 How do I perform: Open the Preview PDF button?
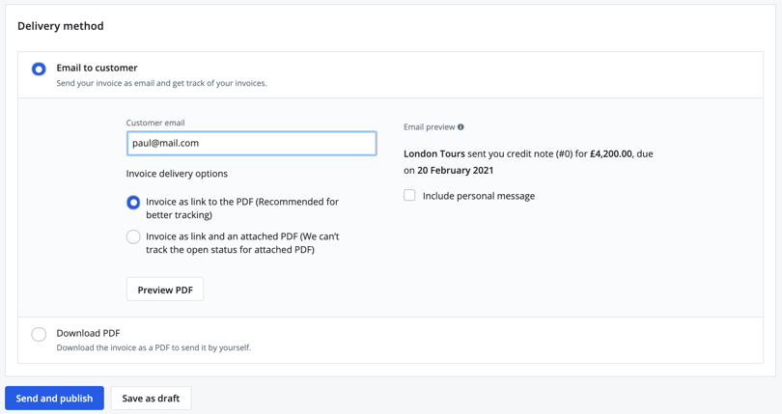[x=164, y=290]
